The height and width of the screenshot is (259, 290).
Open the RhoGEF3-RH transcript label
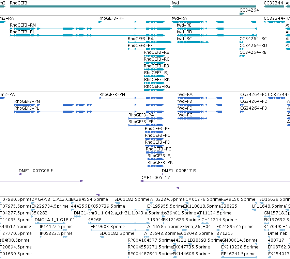pos(111,18)
